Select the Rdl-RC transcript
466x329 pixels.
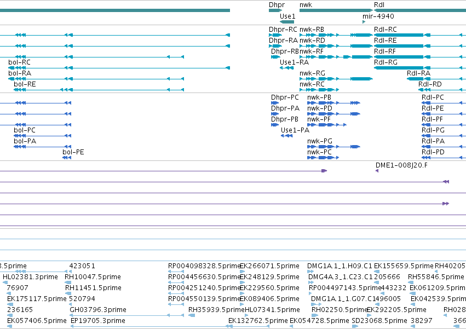[x=419, y=35]
